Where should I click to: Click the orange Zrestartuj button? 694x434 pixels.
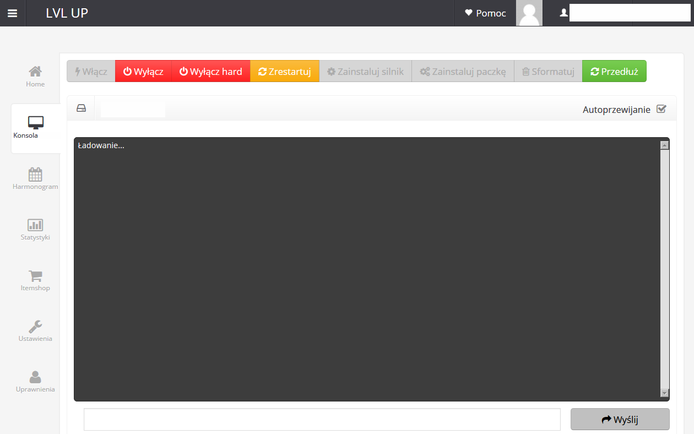pyautogui.click(x=284, y=72)
